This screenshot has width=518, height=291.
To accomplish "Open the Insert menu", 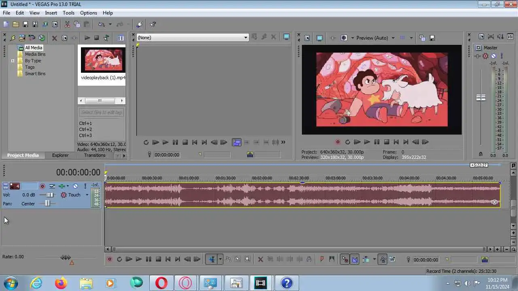I will (x=51, y=13).
